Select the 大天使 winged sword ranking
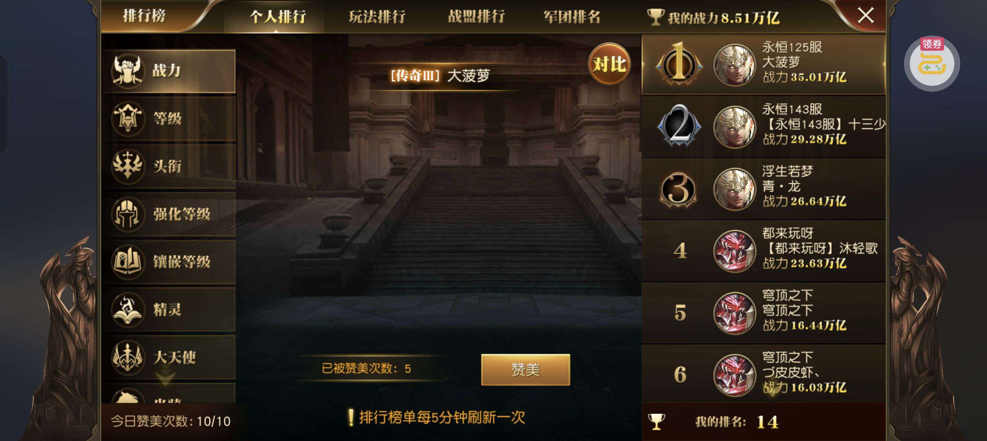Image resolution: width=987 pixels, height=441 pixels. (168, 357)
